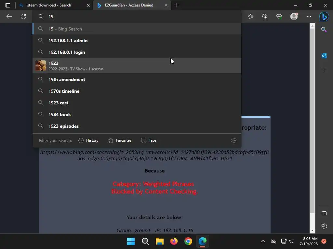Select '1923 cast' suggestion
333x249 pixels.
[137, 103]
